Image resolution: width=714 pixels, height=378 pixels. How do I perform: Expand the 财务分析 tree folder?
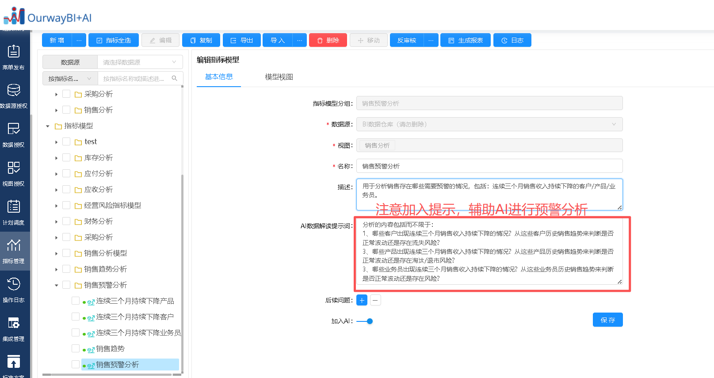57,221
